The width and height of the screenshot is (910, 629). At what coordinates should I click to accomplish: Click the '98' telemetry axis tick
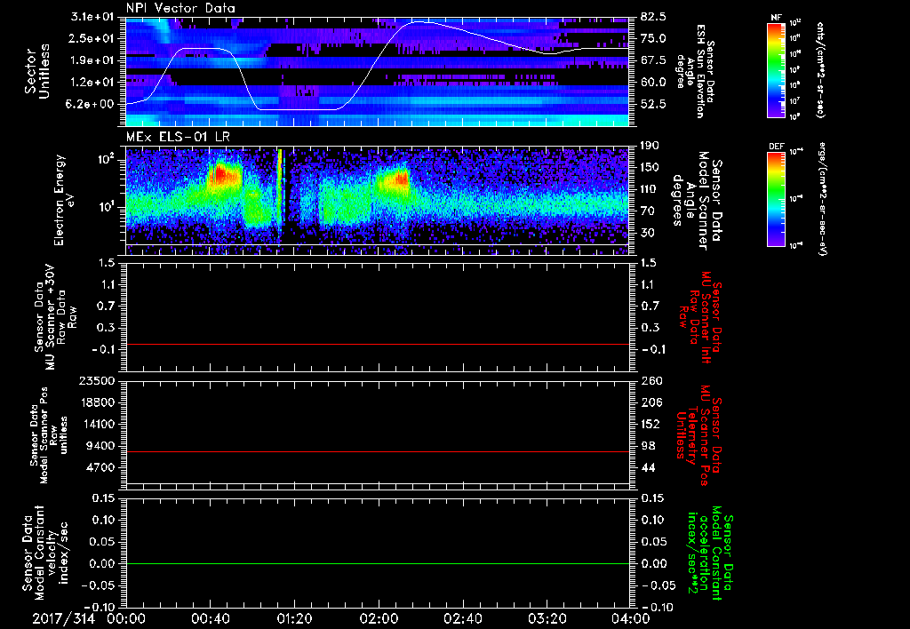(x=647, y=446)
